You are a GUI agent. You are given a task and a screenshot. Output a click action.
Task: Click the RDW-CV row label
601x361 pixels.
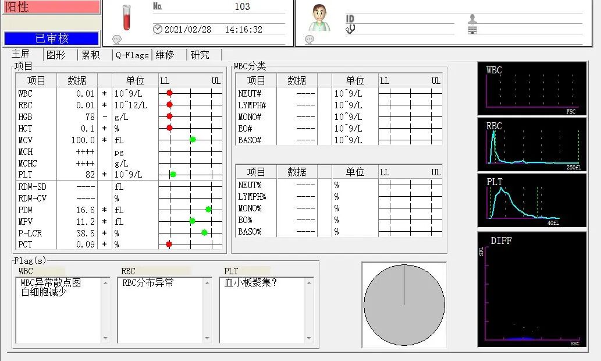pos(32,199)
